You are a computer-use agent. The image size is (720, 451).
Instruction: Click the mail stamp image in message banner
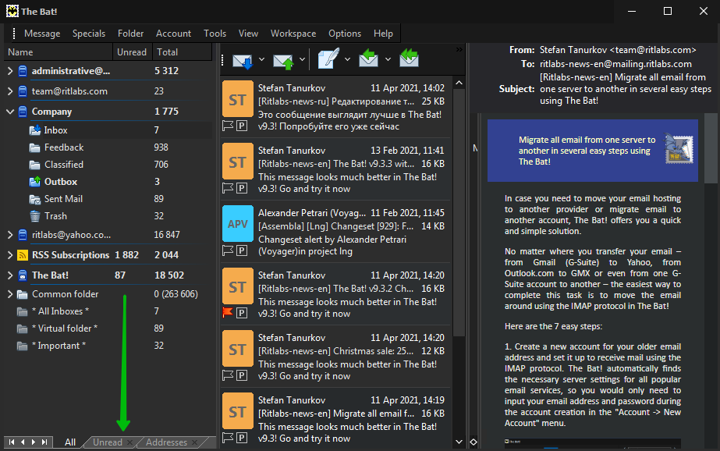pyautogui.click(x=679, y=149)
